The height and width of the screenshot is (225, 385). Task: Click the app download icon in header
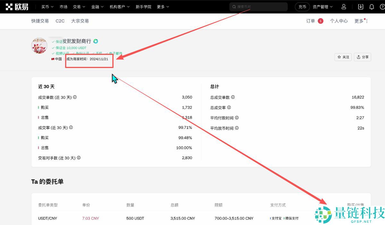pos(360,6)
